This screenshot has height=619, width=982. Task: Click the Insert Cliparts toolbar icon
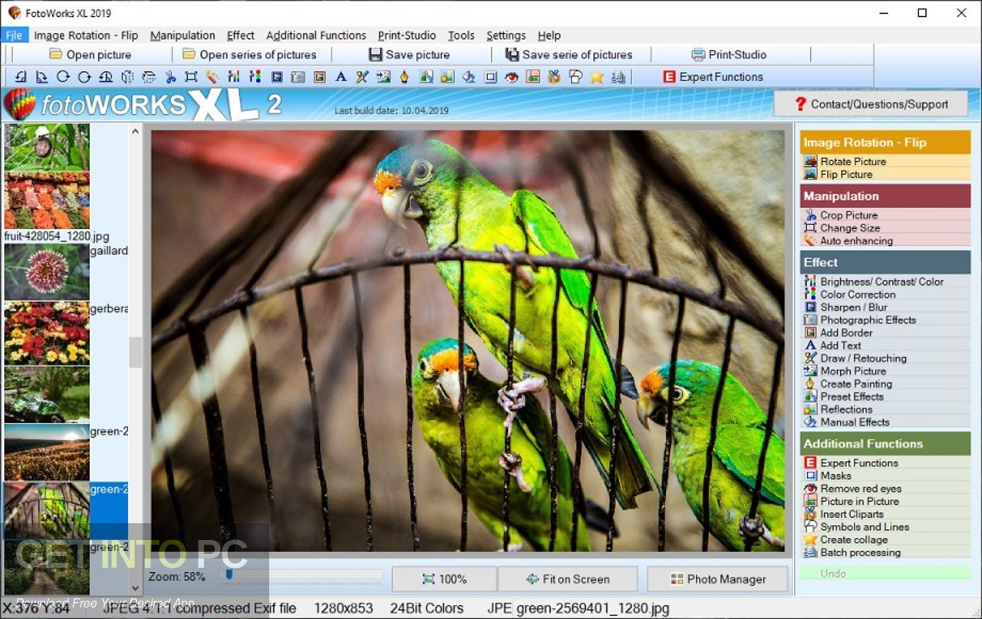(x=554, y=77)
